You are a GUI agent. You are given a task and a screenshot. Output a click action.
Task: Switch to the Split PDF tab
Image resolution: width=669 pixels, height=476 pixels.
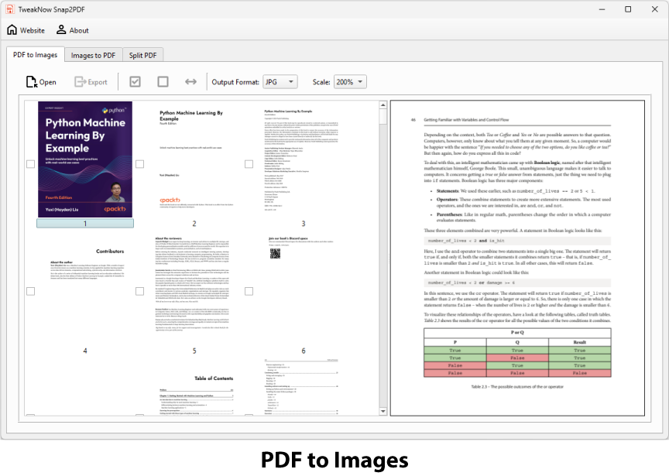143,56
